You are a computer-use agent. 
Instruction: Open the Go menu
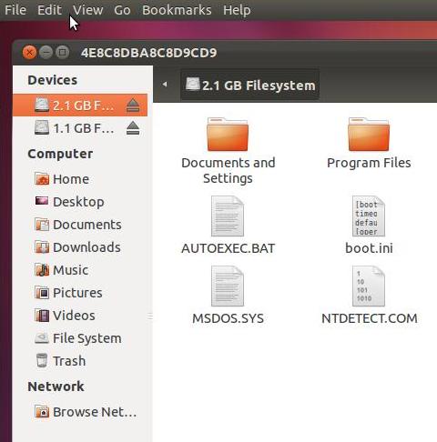(x=122, y=10)
